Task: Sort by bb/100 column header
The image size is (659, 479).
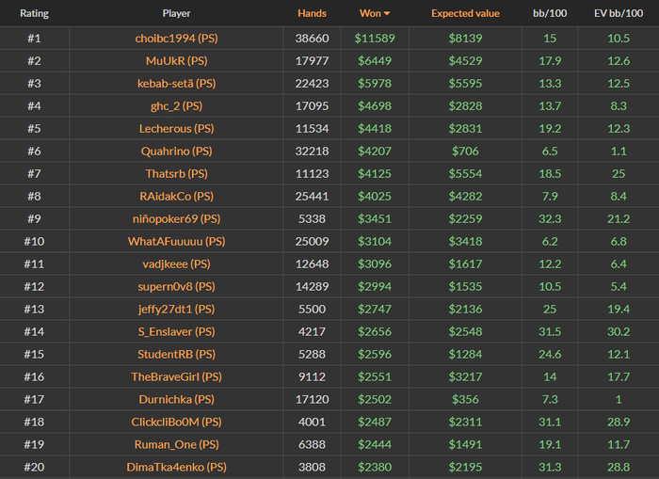Action: (550, 14)
